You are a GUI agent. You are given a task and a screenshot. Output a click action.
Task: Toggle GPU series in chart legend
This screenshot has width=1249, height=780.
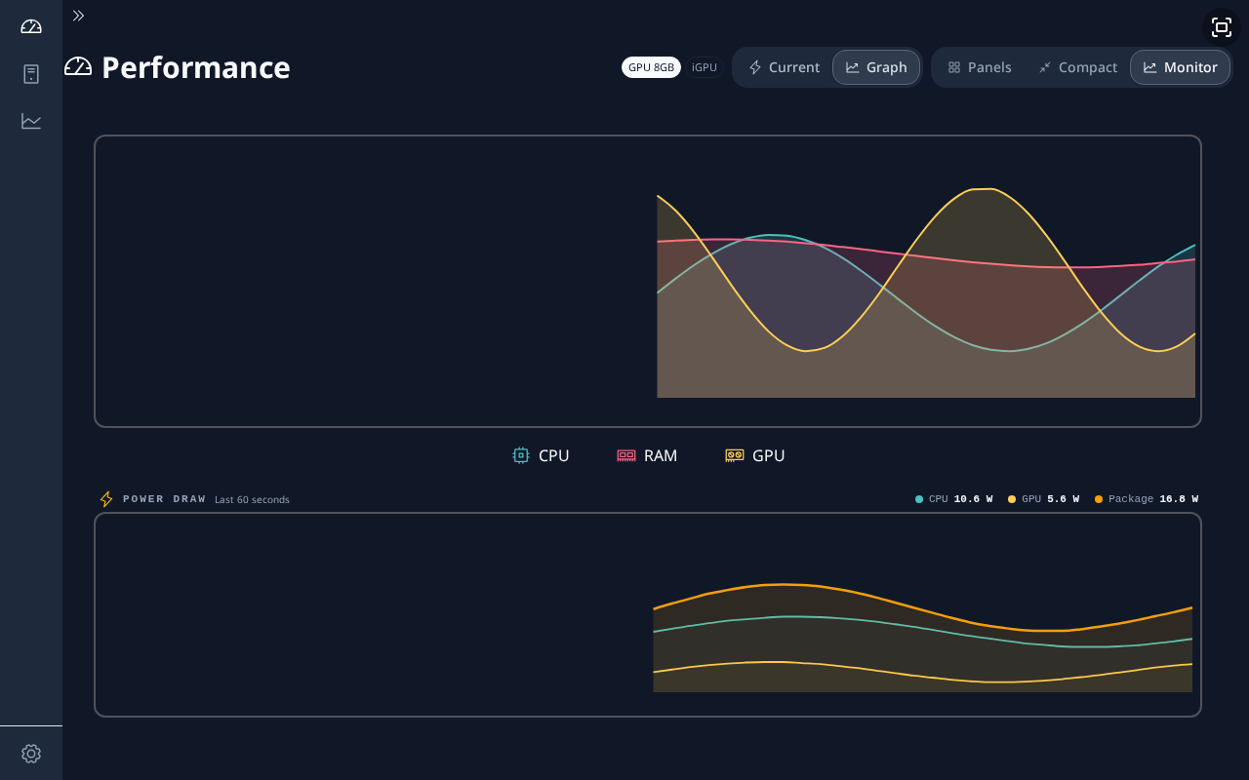(754, 455)
